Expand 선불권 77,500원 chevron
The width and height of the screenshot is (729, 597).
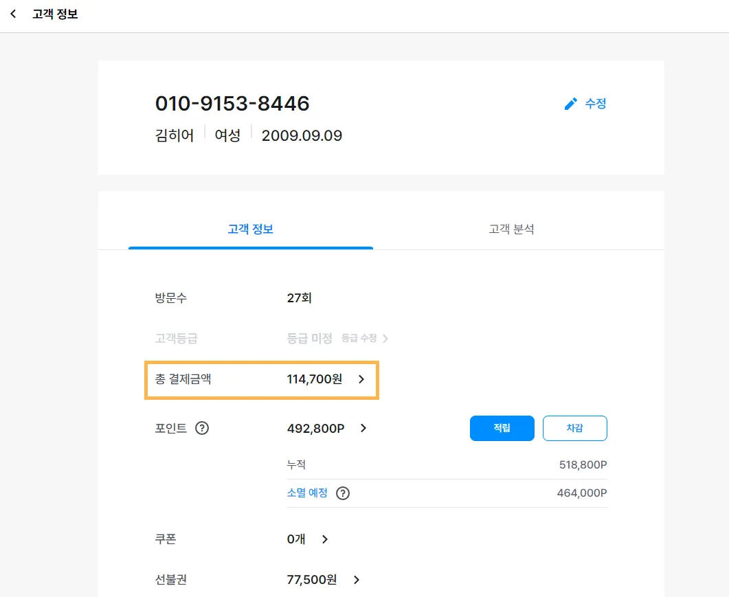(357, 580)
